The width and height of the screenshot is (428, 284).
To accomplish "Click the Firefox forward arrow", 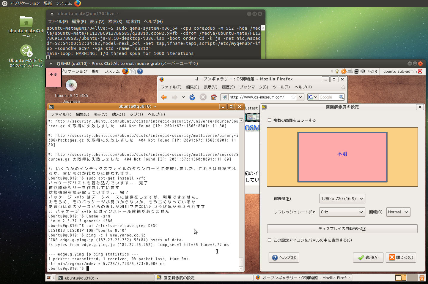I will pos(174,97).
